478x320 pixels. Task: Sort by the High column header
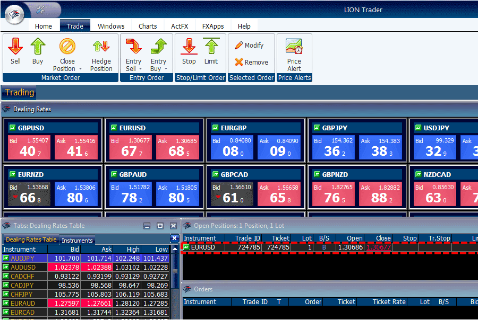(127, 250)
